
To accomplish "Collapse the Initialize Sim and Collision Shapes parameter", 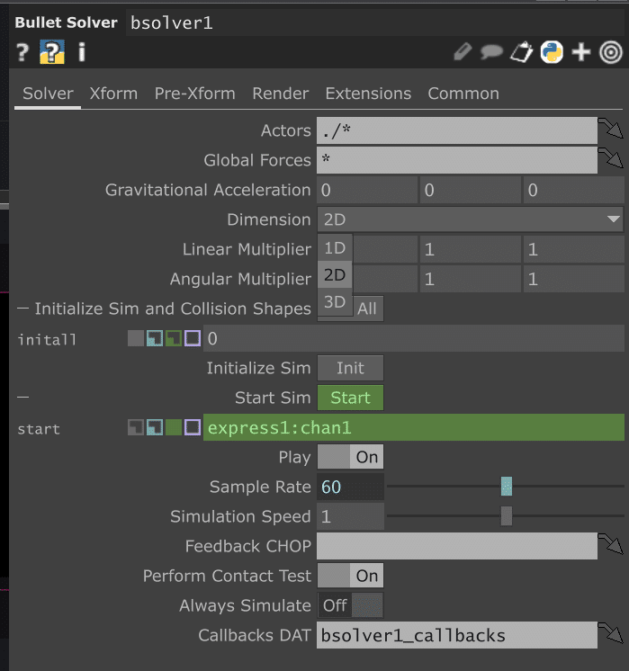I will pos(22,309).
